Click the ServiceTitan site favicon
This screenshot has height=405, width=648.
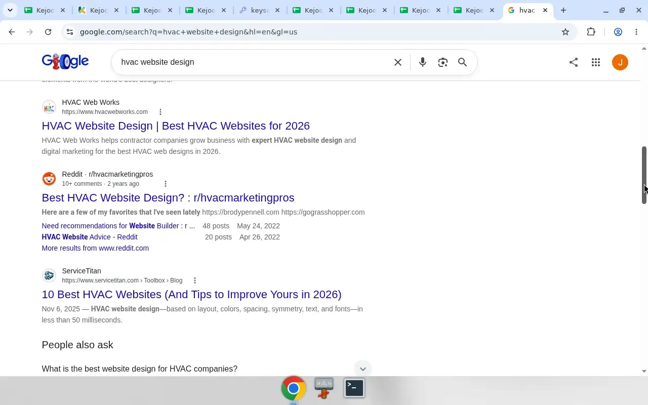pyautogui.click(x=49, y=275)
